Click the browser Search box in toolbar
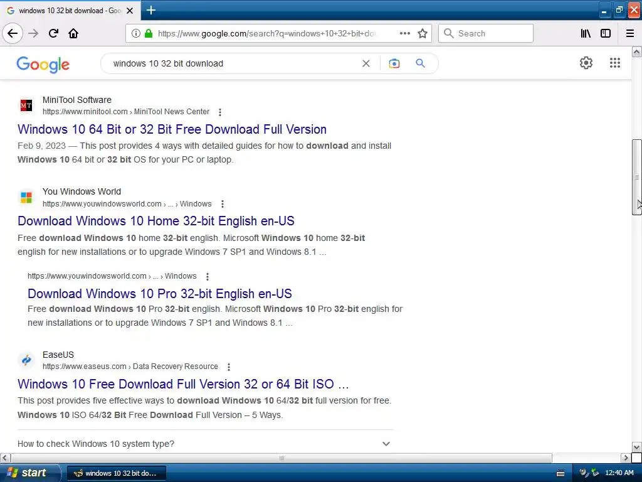Screen dimensions: 642x482 486,33
